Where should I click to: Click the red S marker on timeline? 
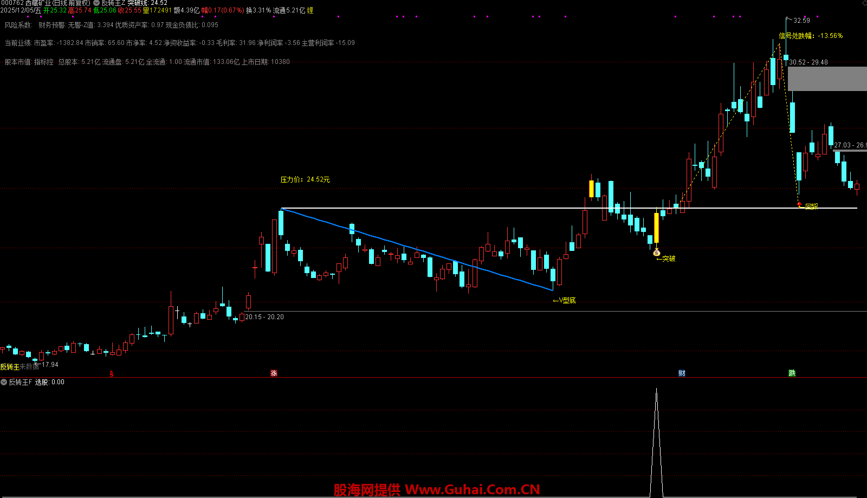click(x=112, y=374)
